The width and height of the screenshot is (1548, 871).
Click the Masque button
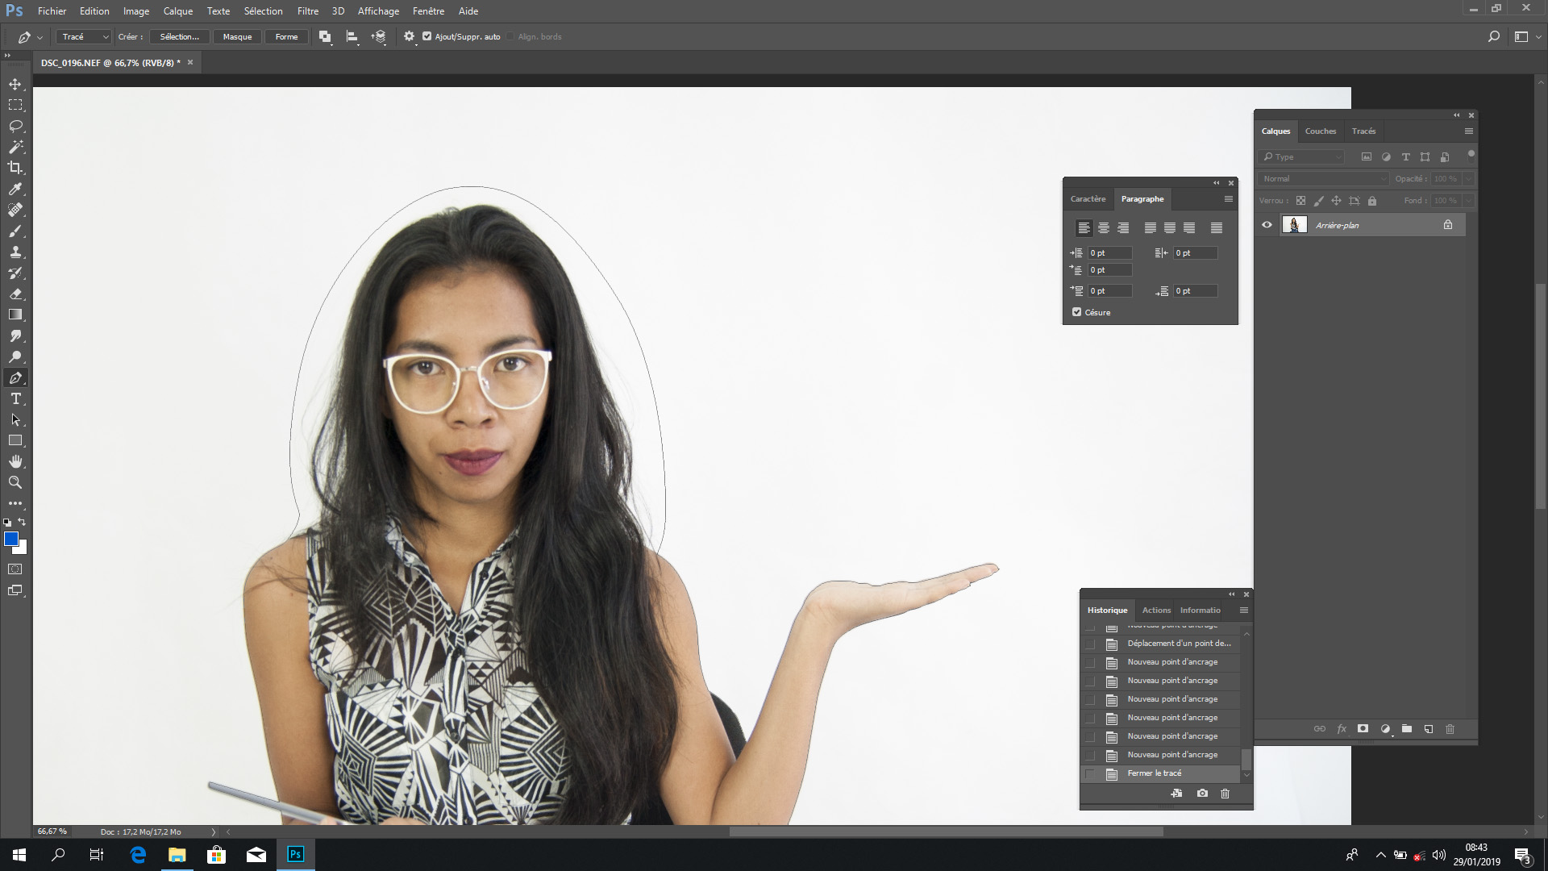pyautogui.click(x=237, y=36)
